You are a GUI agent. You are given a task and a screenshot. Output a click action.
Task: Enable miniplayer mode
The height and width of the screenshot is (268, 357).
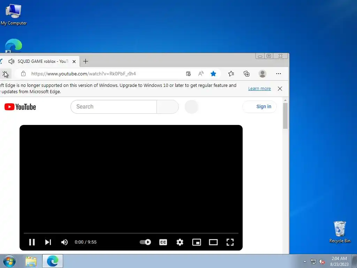[197, 242]
